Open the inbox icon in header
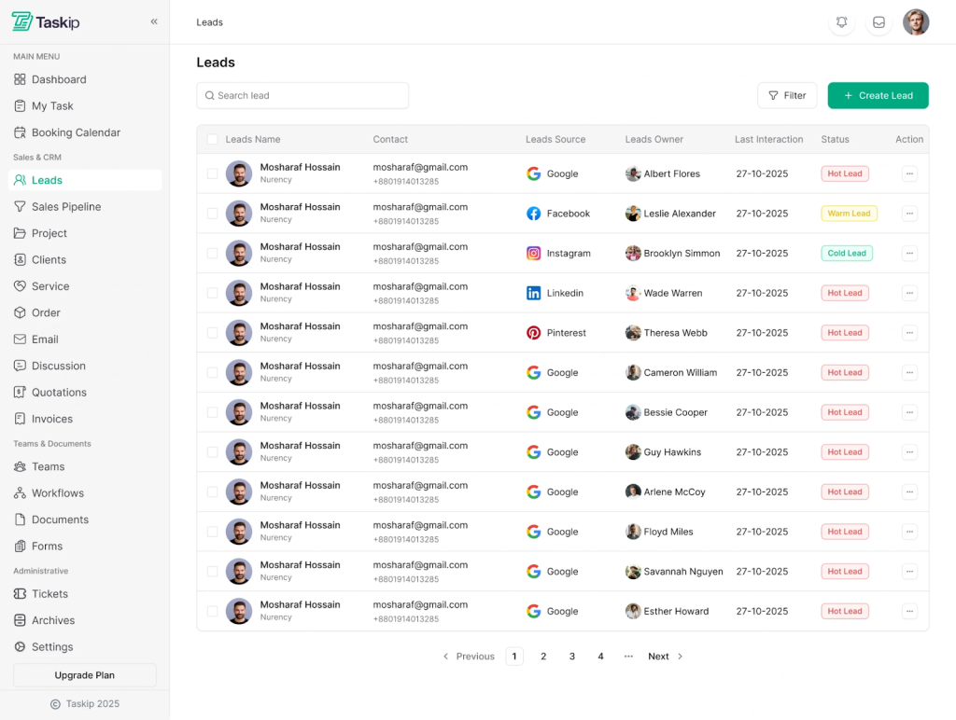The width and height of the screenshot is (956, 720). (879, 22)
